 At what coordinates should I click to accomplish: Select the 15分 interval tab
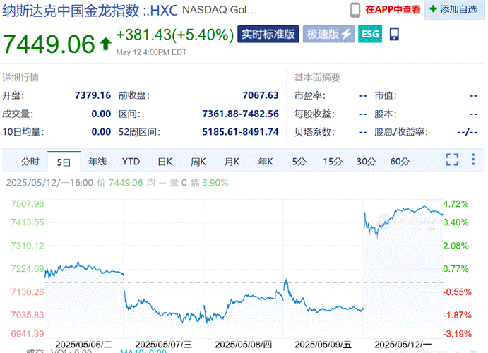pos(333,162)
